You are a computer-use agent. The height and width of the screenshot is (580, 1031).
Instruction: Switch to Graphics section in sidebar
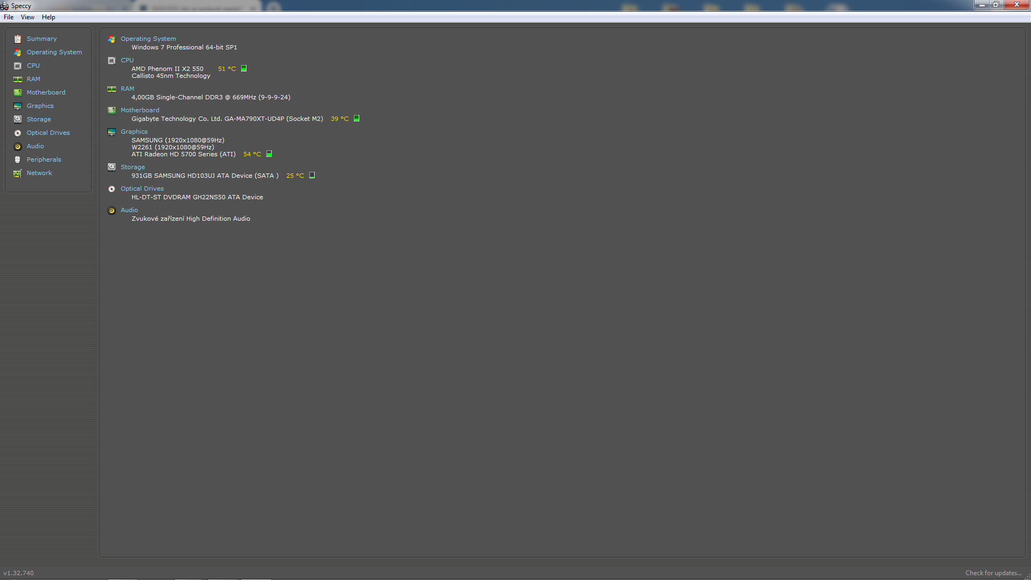40,106
